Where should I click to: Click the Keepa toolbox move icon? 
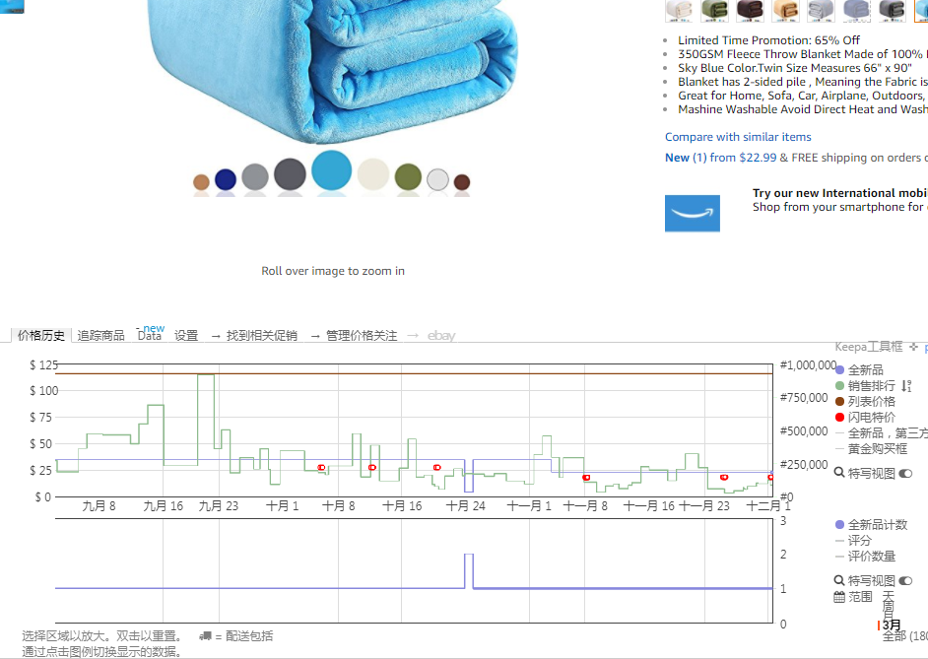[913, 347]
